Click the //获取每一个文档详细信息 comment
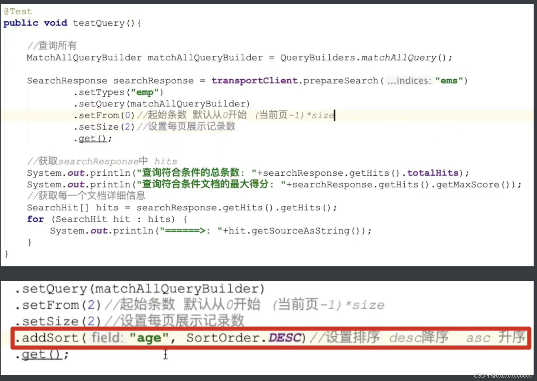The width and height of the screenshot is (537, 381). [x=86, y=196]
